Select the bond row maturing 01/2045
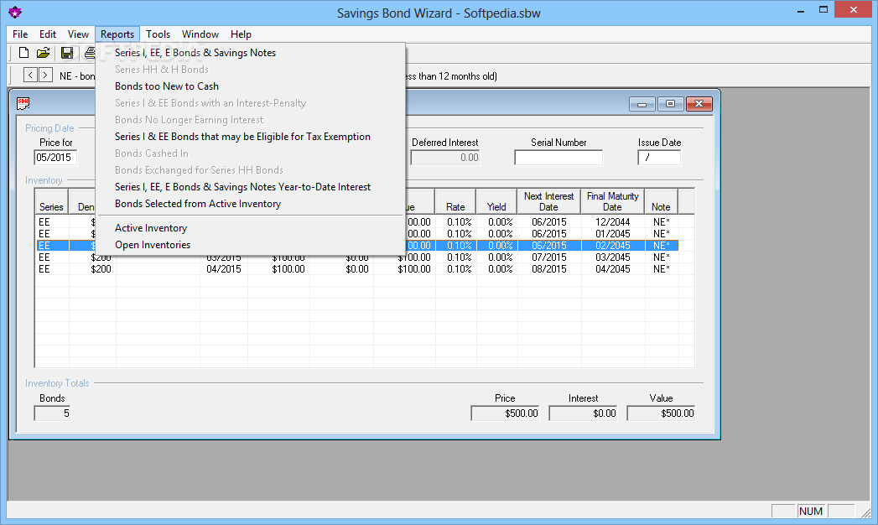The image size is (878, 525). pyautogui.click(x=357, y=234)
